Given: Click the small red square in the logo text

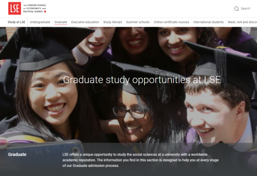Looking at the screenshot, I should click(x=45, y=11).
